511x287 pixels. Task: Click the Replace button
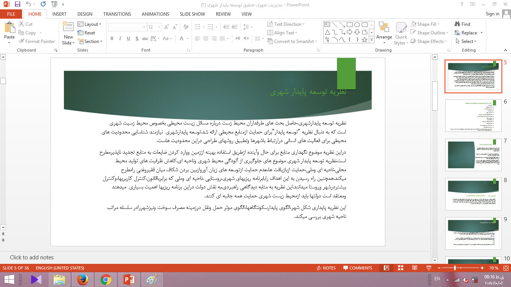click(x=466, y=33)
